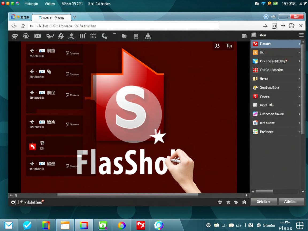Click the share arrow icon near the bottom right
This screenshot has width=308, height=231.
pyautogui.click(x=236, y=202)
